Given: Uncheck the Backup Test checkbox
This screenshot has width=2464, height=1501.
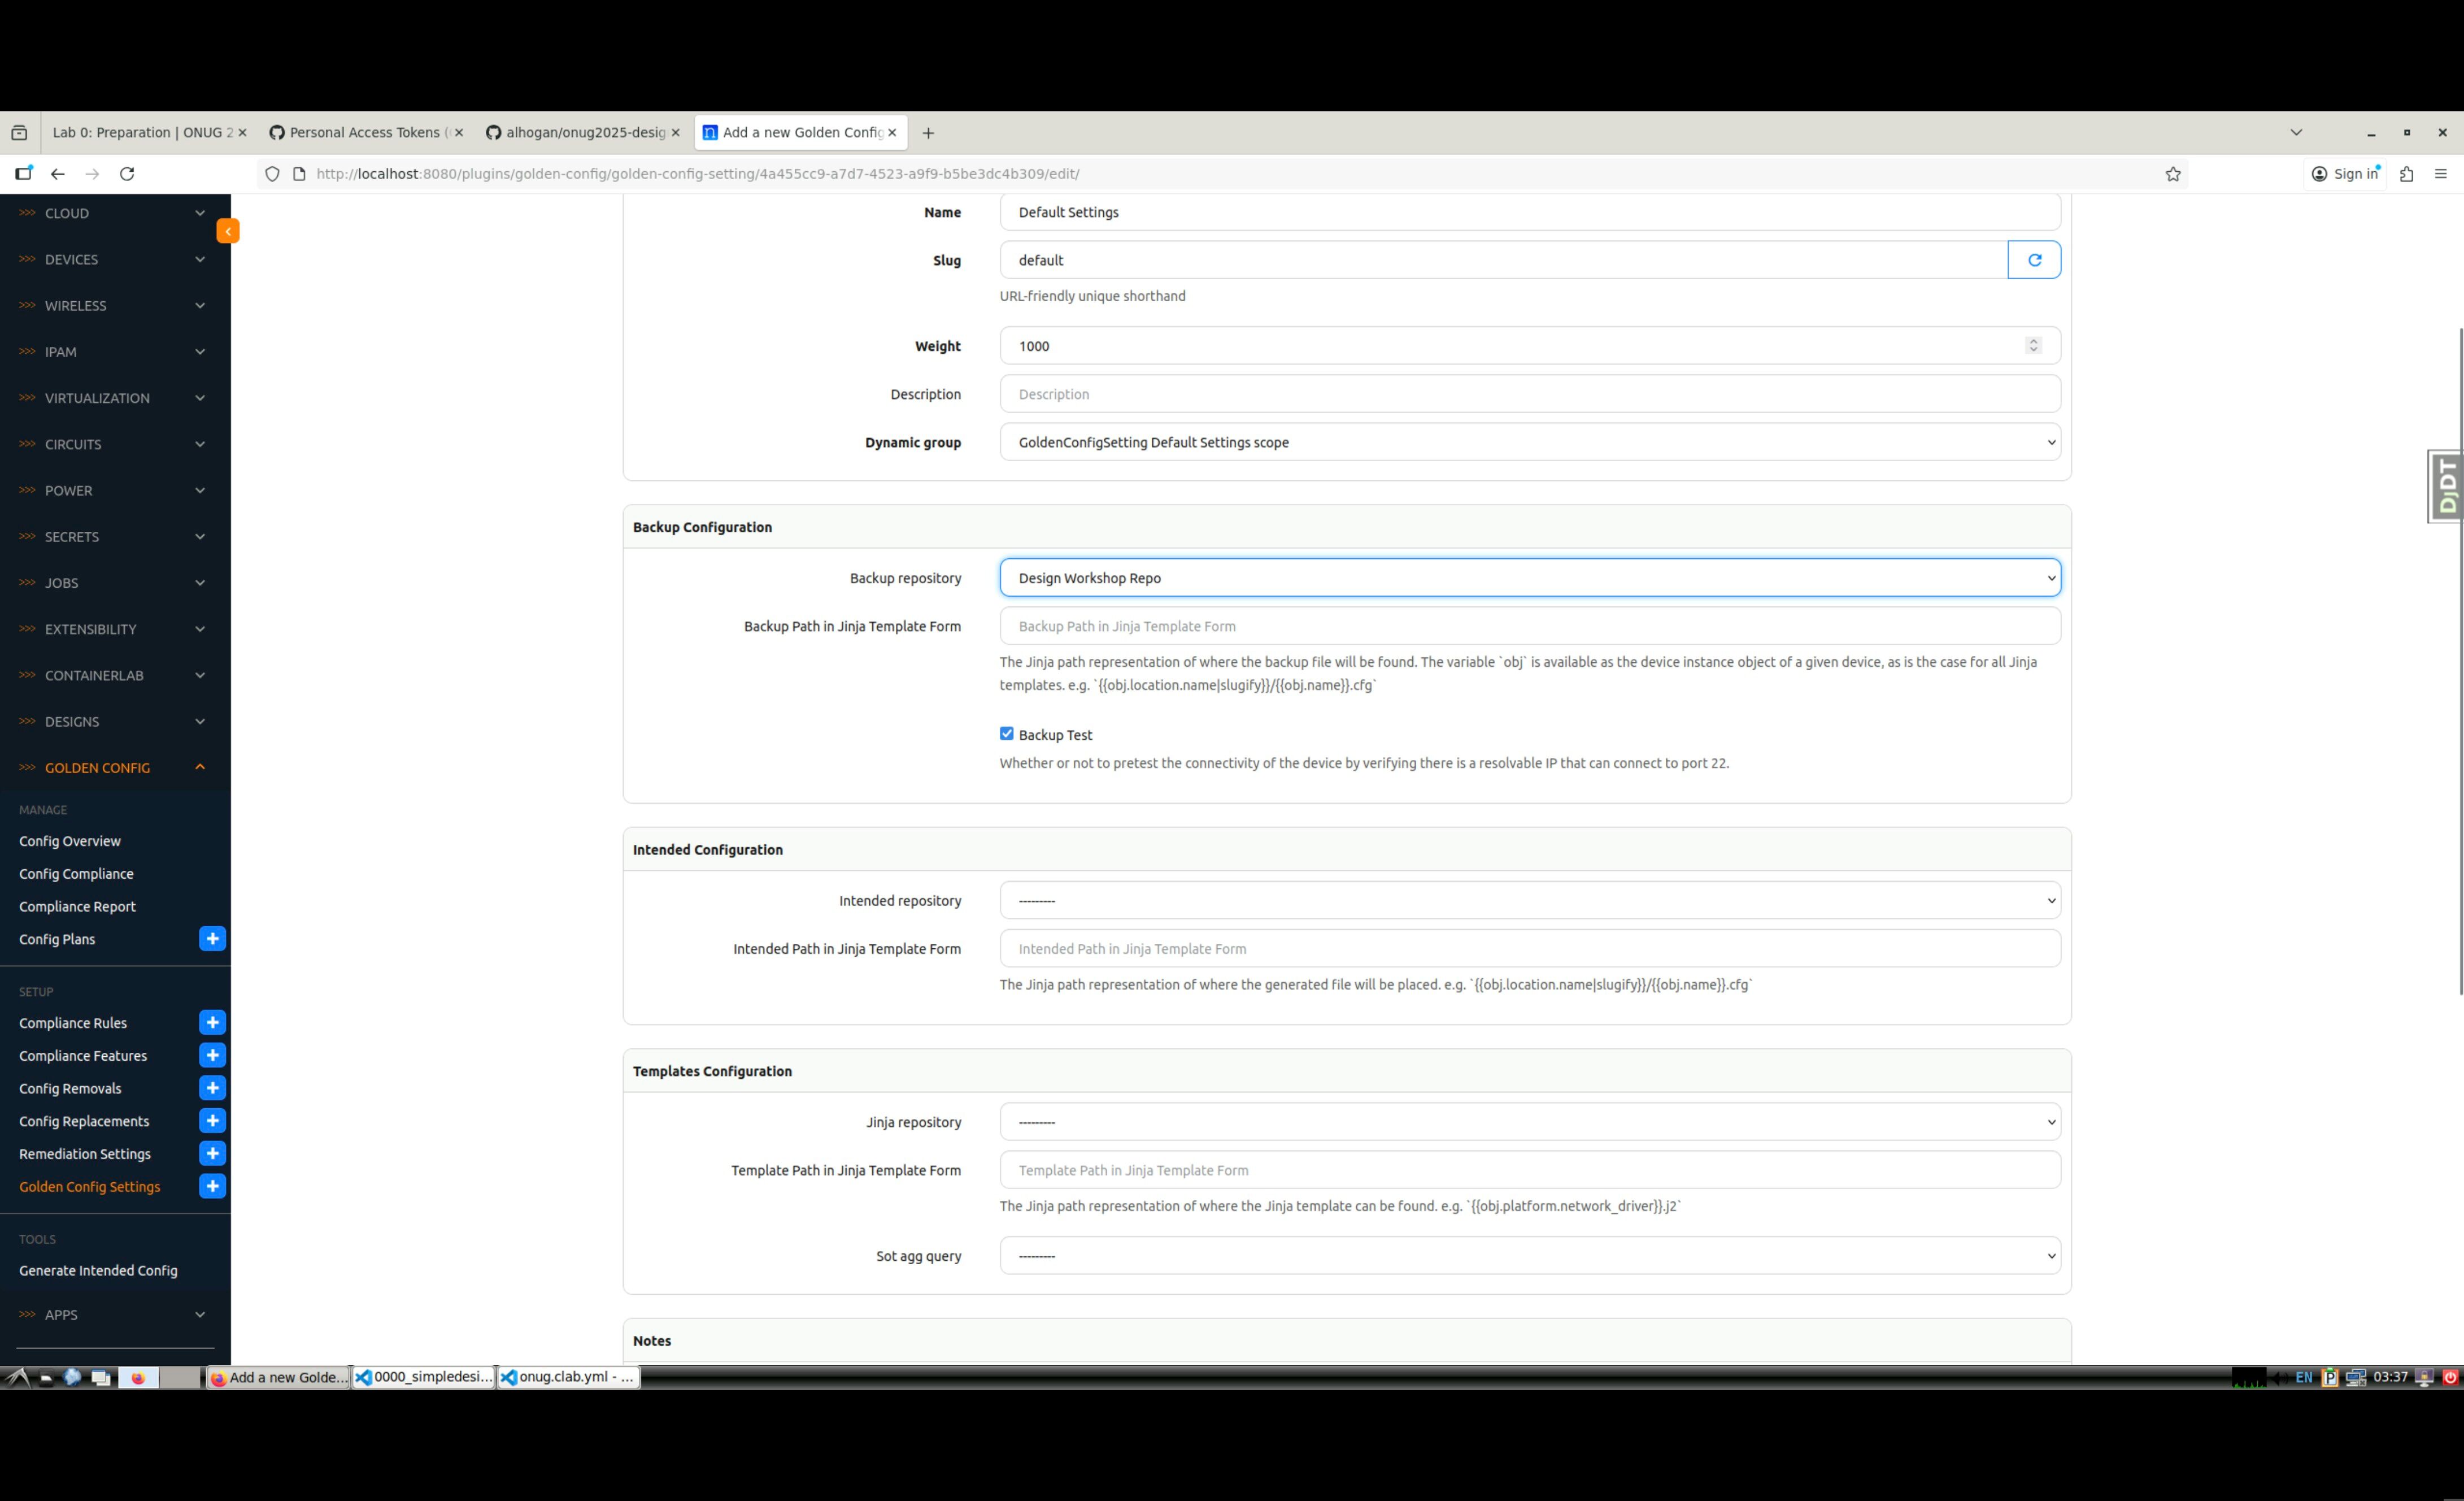Looking at the screenshot, I should point(1006,734).
